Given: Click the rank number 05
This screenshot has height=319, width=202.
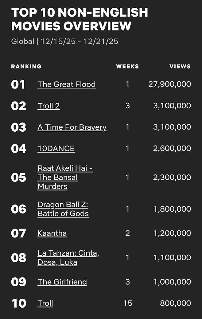Looking at the screenshot, I should coord(18,177).
